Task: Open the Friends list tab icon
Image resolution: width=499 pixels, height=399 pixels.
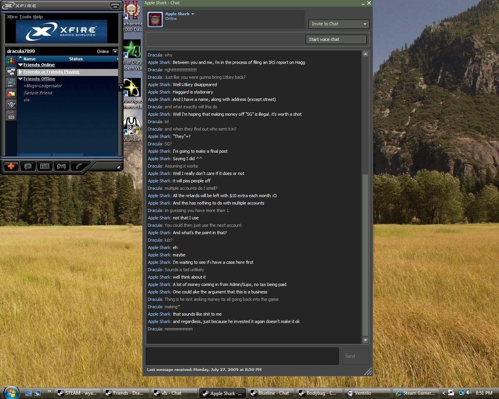Action: 11,61
